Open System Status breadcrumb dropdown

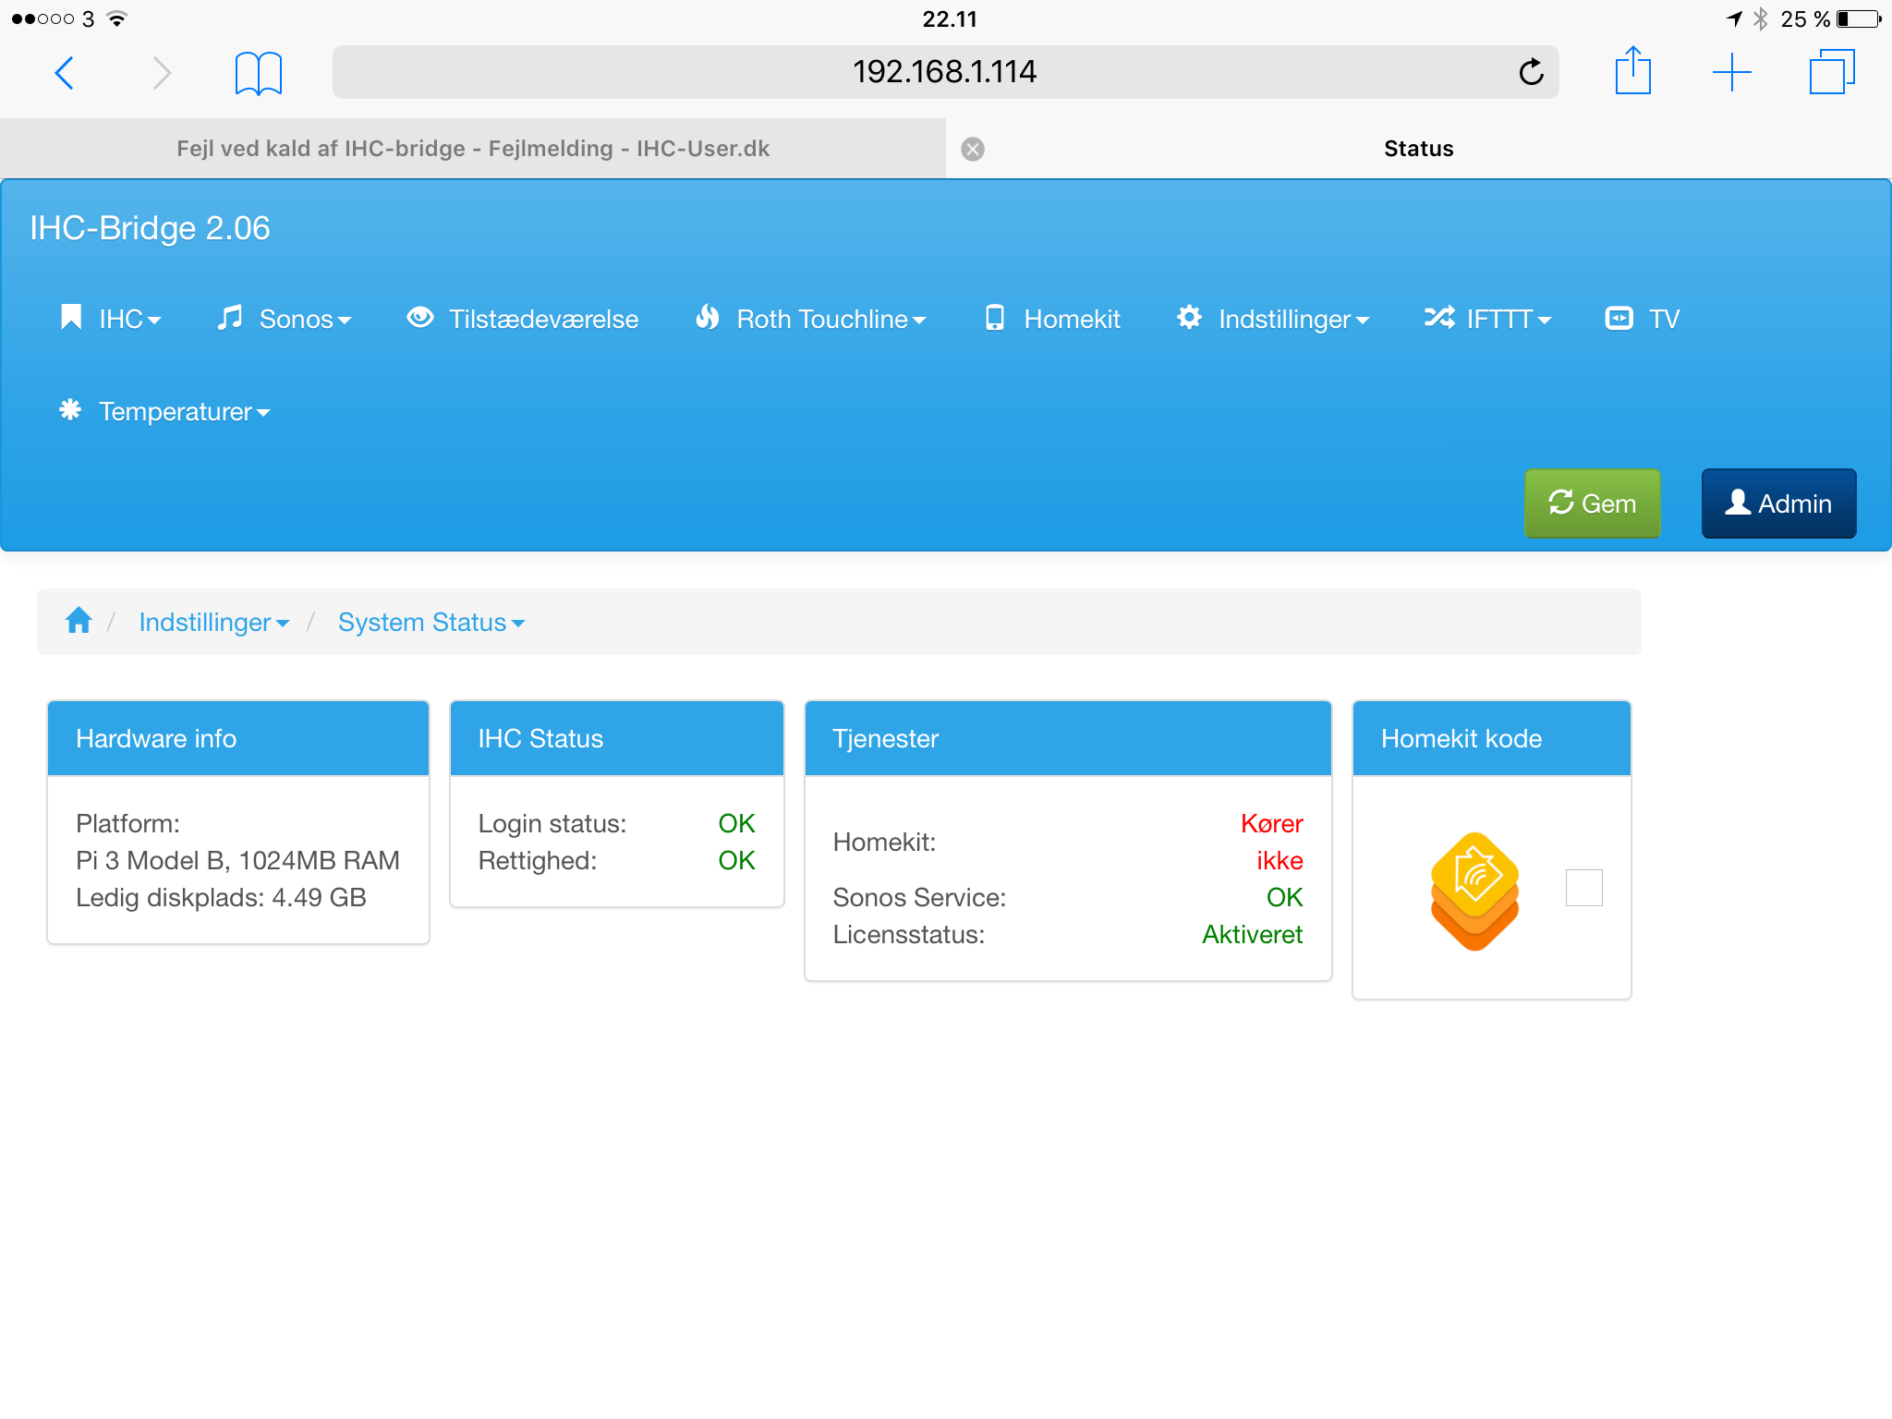[x=431, y=622]
